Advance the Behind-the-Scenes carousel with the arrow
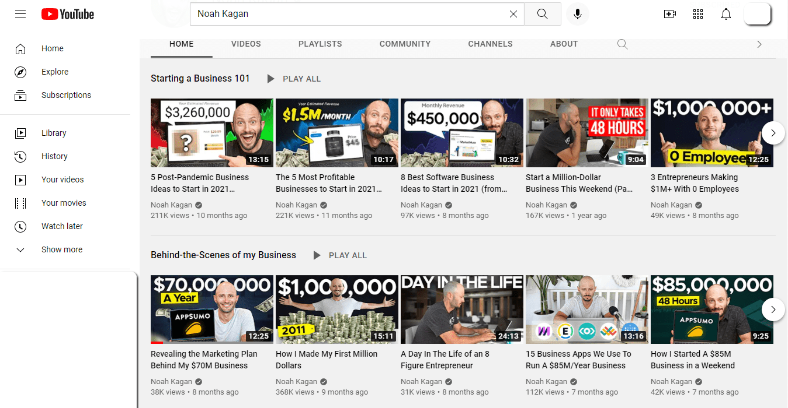Viewport: 788px width, 408px height. click(773, 309)
